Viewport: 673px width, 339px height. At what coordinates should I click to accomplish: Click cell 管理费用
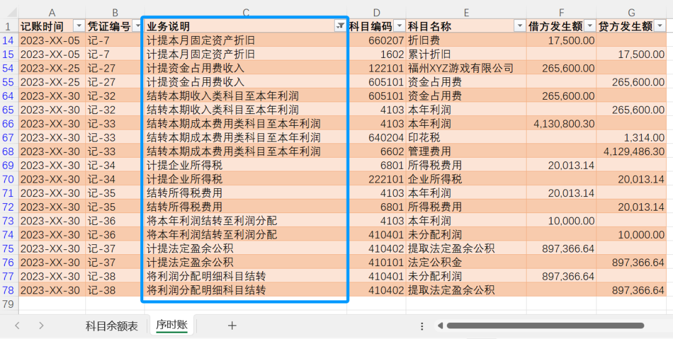(x=466, y=151)
